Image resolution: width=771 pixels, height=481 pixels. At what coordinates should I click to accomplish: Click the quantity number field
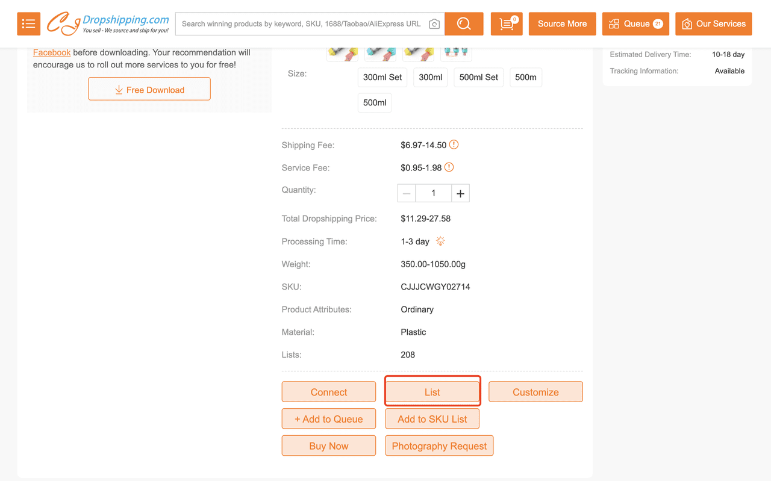pos(433,193)
